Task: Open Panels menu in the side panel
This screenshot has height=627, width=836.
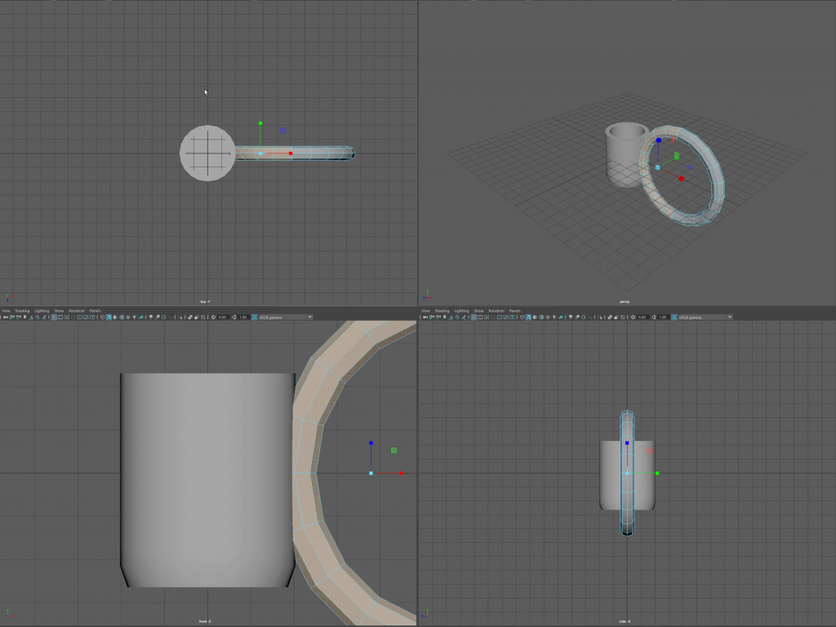Action: coord(515,311)
